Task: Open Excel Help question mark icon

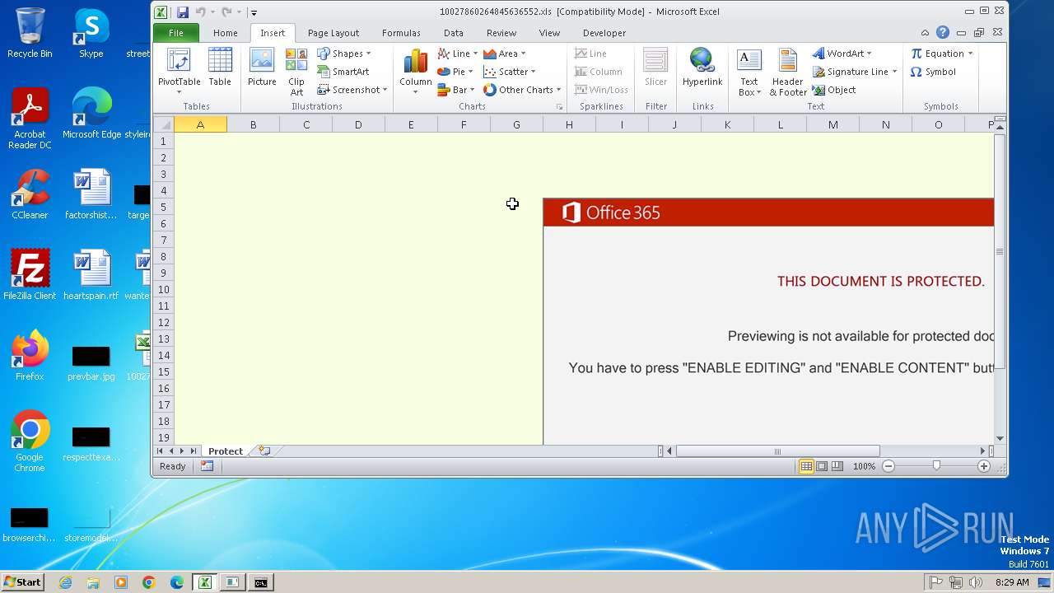Action: click(x=943, y=33)
